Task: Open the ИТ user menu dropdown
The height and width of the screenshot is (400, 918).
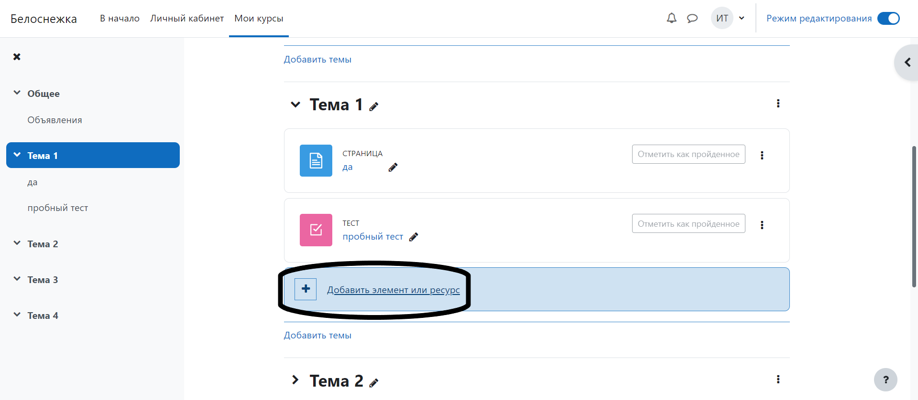Action: [x=729, y=19]
